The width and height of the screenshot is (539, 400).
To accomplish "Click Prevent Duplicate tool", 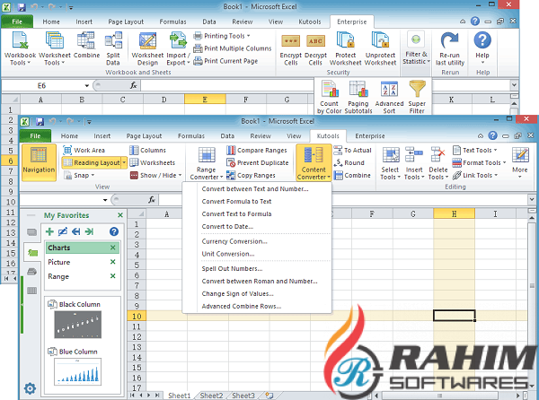I will [x=258, y=162].
